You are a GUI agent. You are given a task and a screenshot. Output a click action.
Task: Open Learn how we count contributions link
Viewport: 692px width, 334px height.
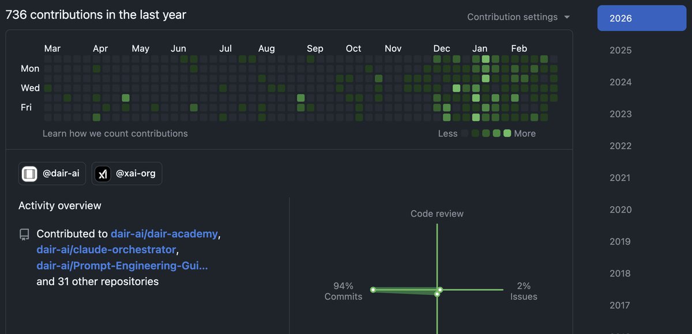coord(115,134)
